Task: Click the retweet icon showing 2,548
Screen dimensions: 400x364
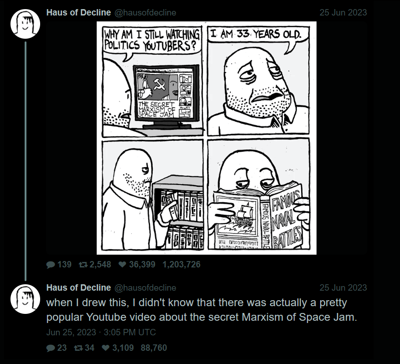Action: (x=83, y=265)
